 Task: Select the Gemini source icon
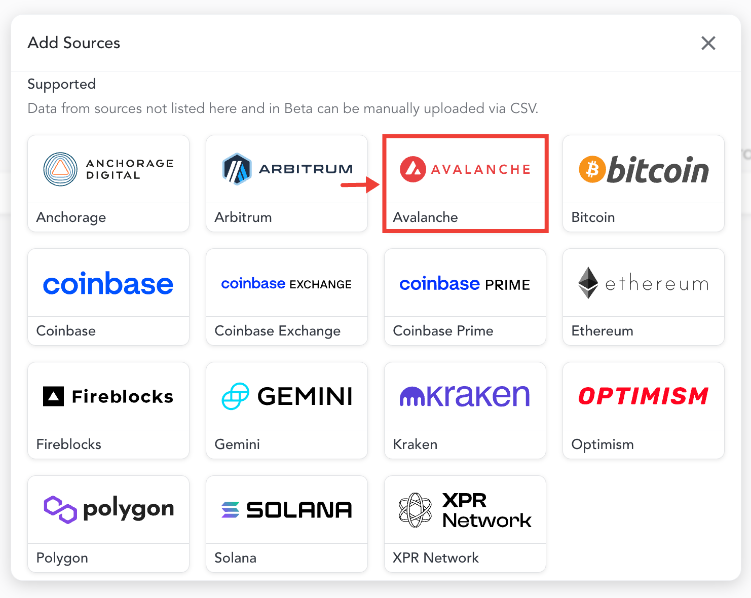point(236,396)
